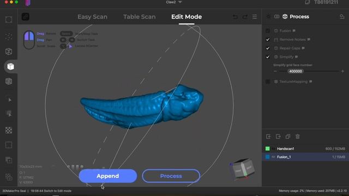
Task: Click the Process cube icon in panel header
Action: point(285,17)
